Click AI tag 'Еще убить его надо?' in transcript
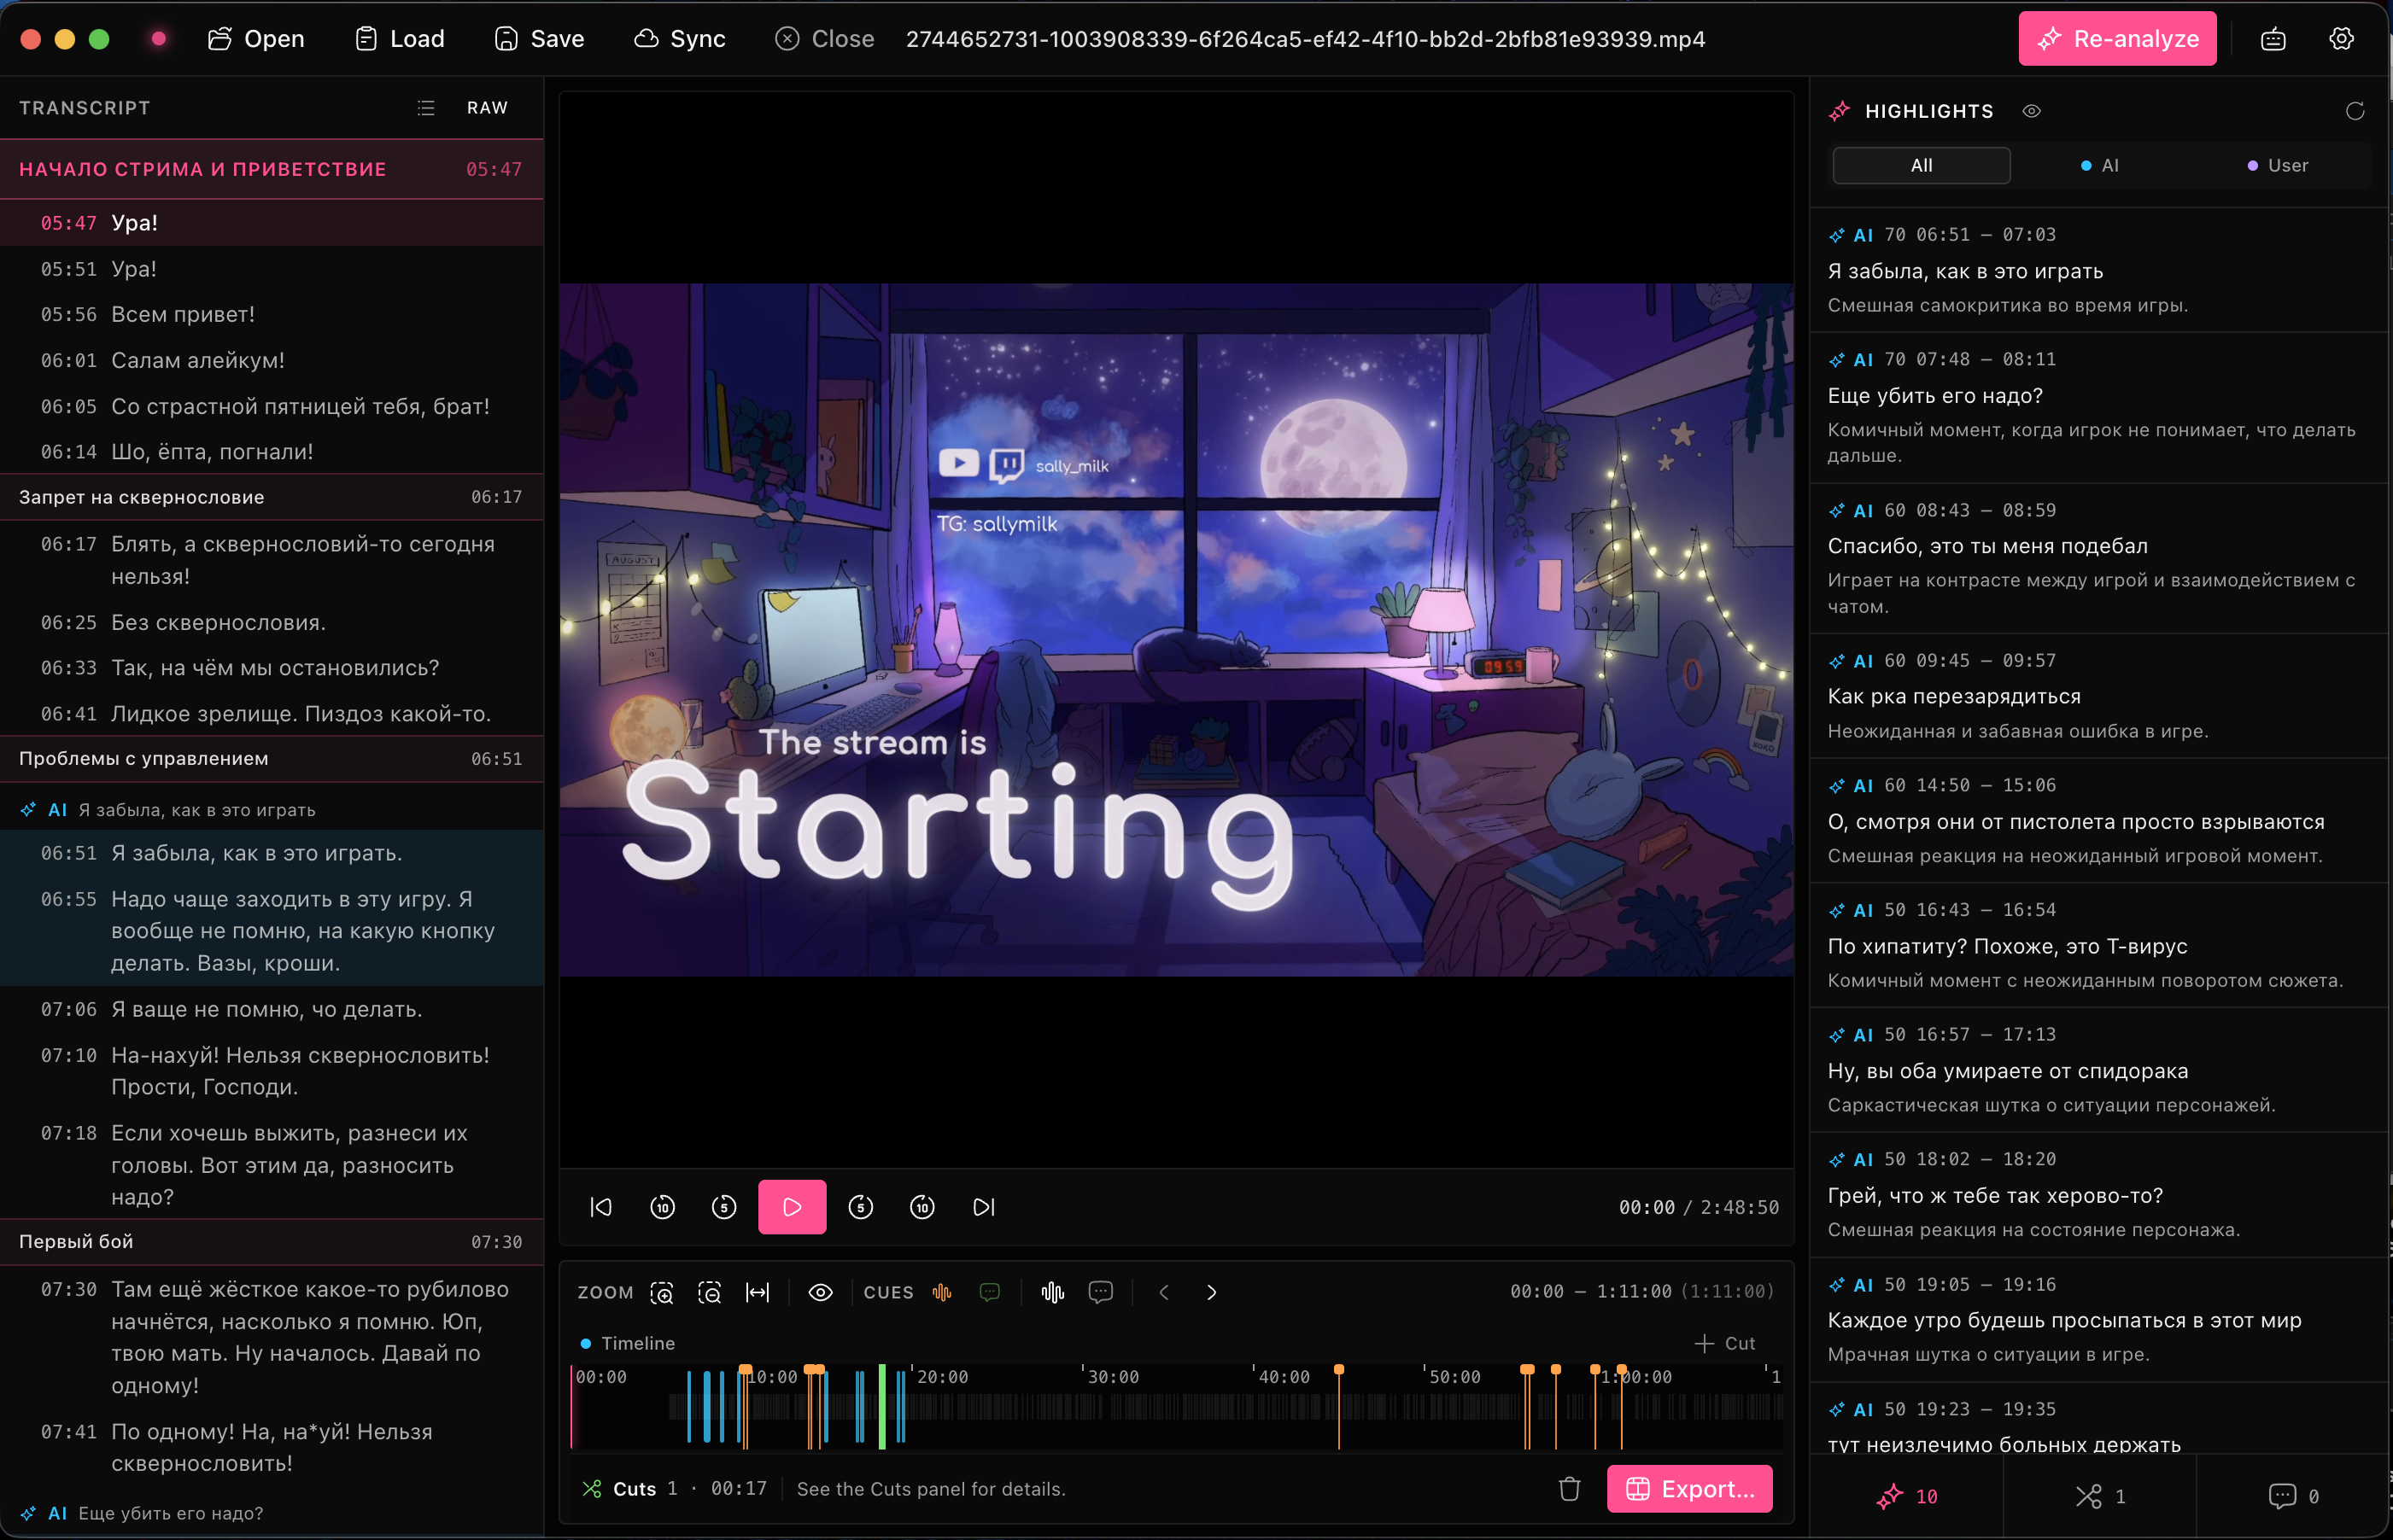The image size is (2393, 1540). 142,1513
